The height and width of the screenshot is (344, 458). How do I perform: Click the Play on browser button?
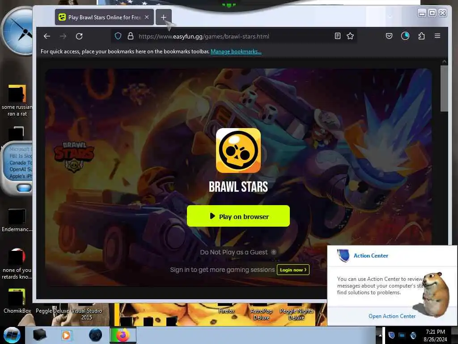tap(238, 216)
